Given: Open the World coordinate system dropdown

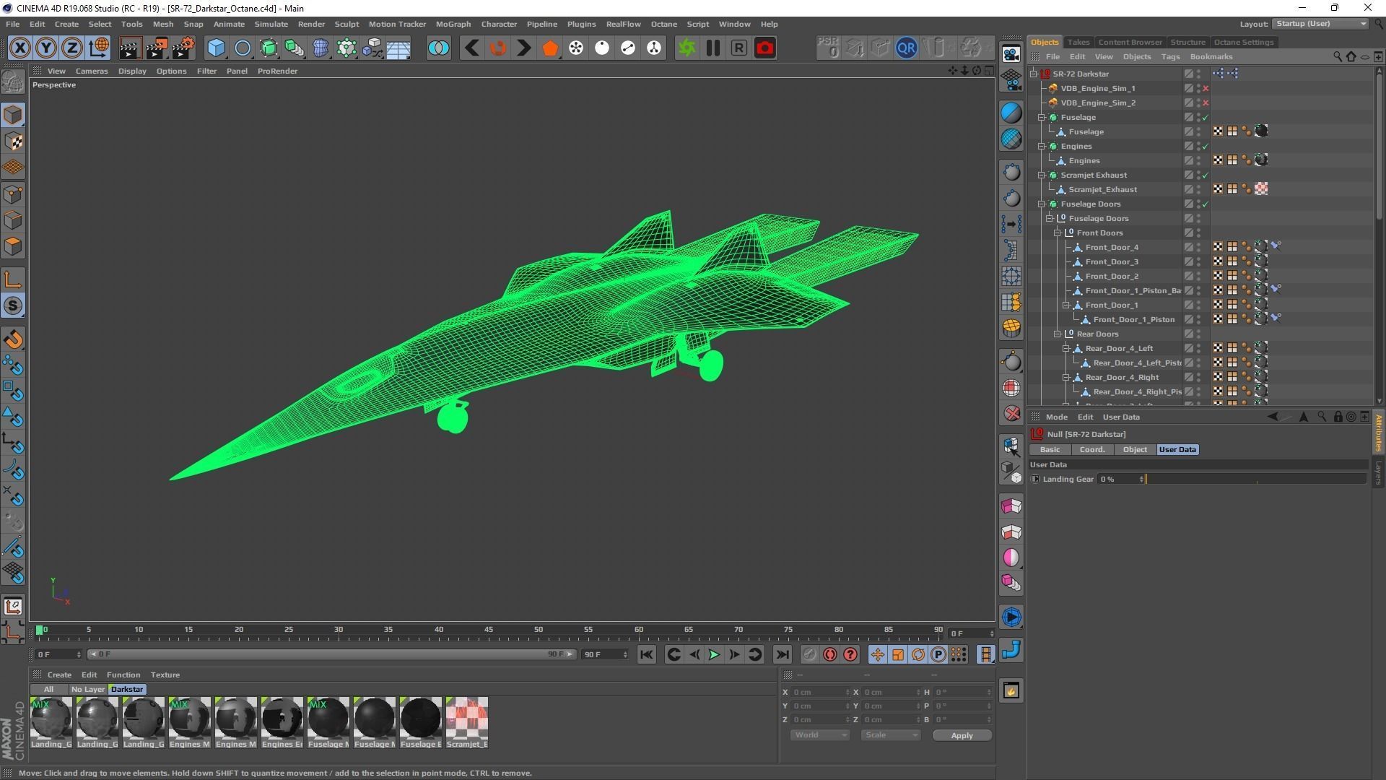Looking at the screenshot, I should (820, 735).
